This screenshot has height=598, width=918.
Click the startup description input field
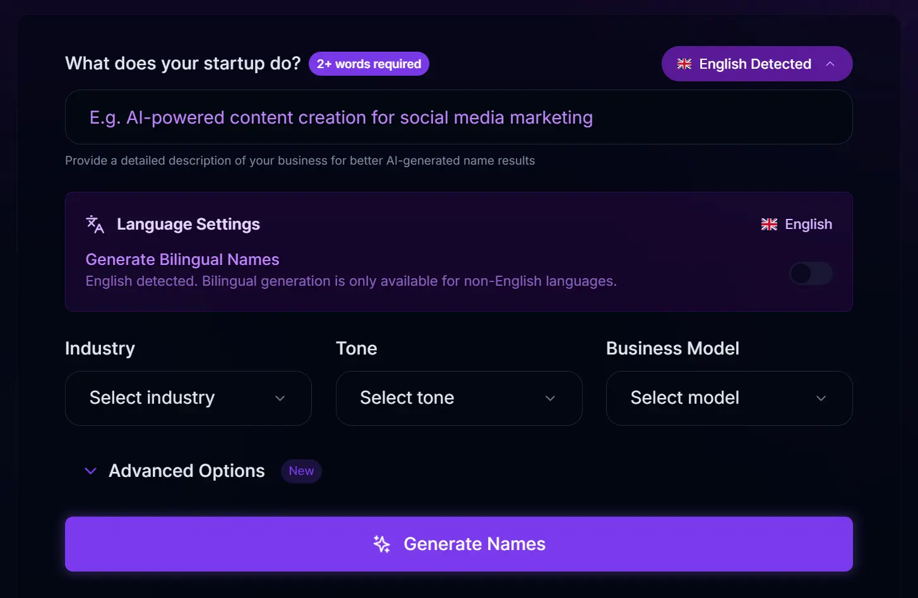459,117
